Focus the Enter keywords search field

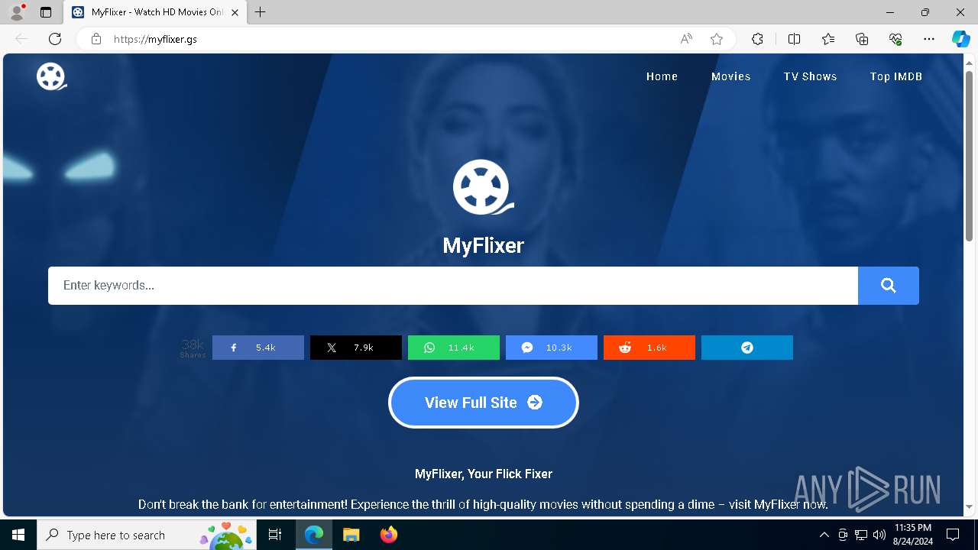click(453, 286)
